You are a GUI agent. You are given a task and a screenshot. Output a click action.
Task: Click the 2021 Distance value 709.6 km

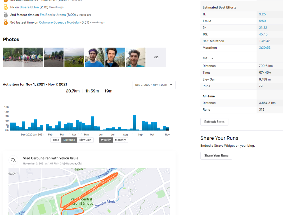(x=266, y=66)
